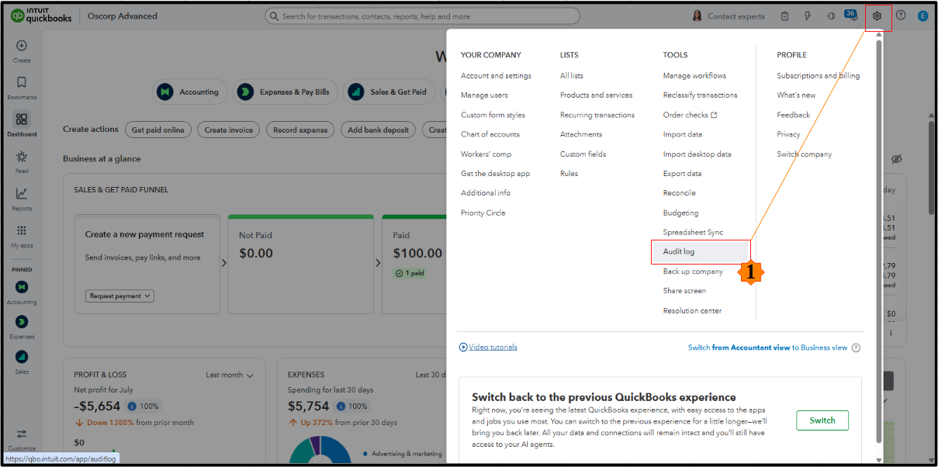938x467 pixels.
Task: Switch from Accountant view to Business view
Action: [767, 348]
